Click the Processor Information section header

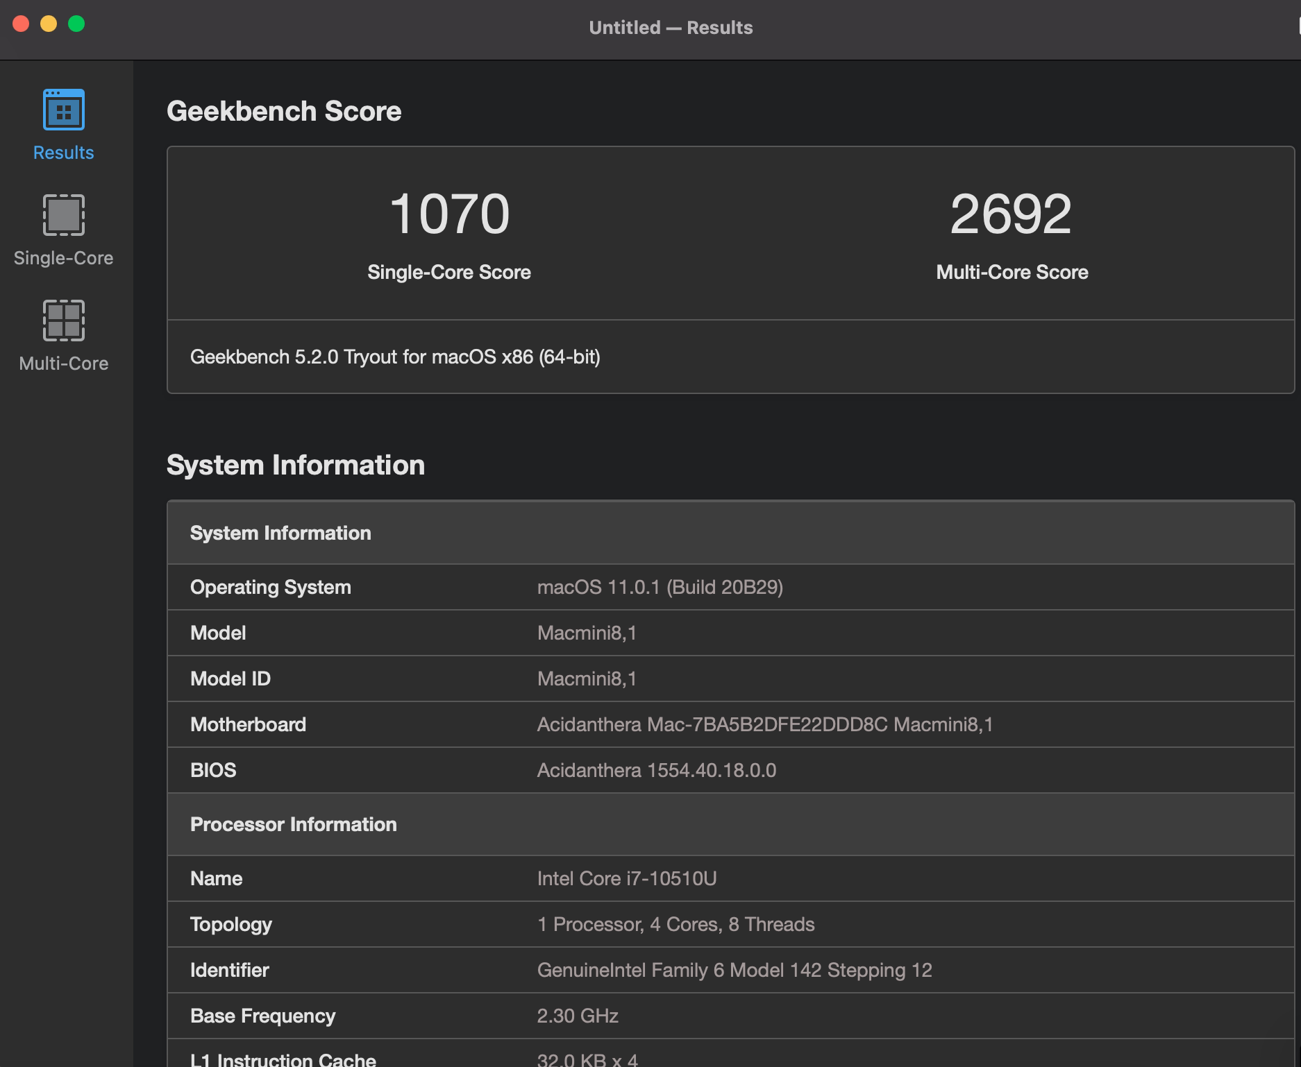(x=294, y=824)
